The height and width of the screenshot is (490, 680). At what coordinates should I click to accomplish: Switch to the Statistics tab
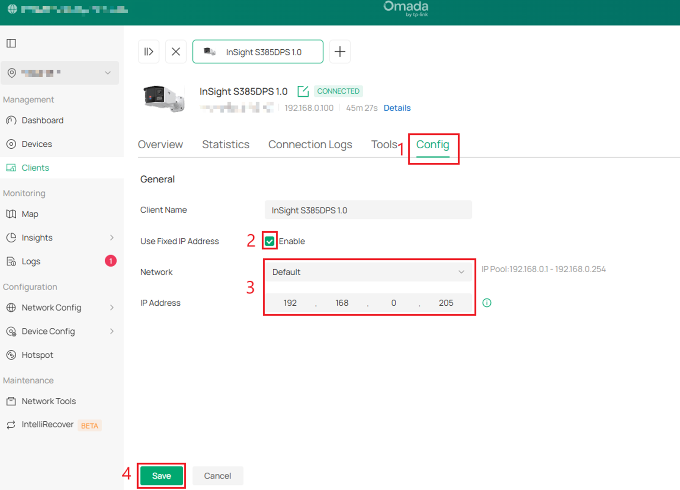tap(225, 144)
